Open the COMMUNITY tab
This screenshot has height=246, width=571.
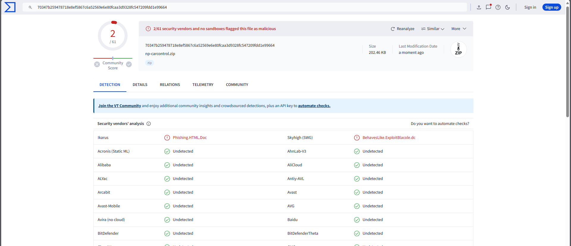pos(237,85)
